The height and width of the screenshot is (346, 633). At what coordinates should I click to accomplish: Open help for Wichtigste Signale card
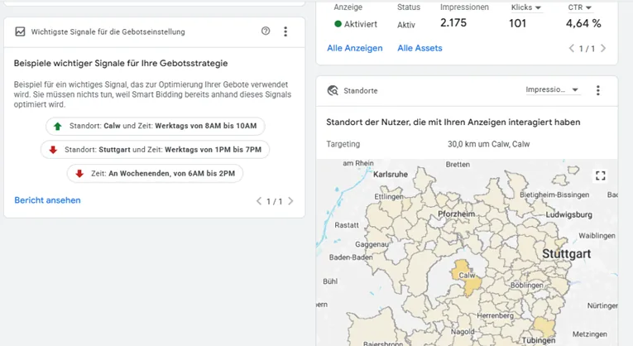coord(266,31)
